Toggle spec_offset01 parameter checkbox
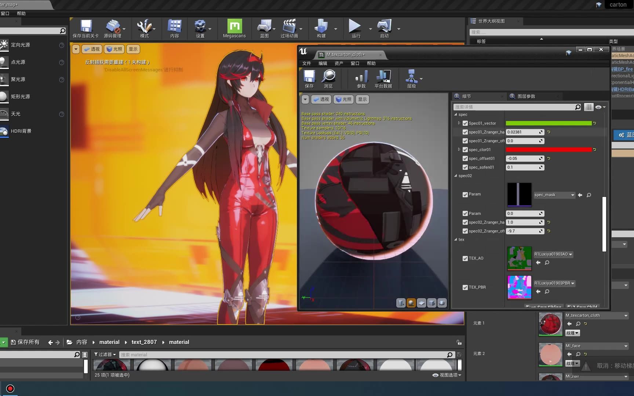The height and width of the screenshot is (396, 634). 465,158
